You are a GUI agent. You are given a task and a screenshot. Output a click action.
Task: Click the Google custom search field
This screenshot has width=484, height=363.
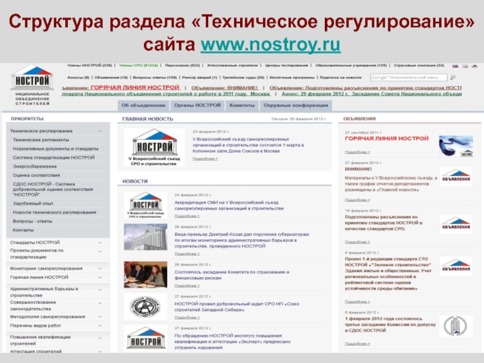tap(409, 77)
